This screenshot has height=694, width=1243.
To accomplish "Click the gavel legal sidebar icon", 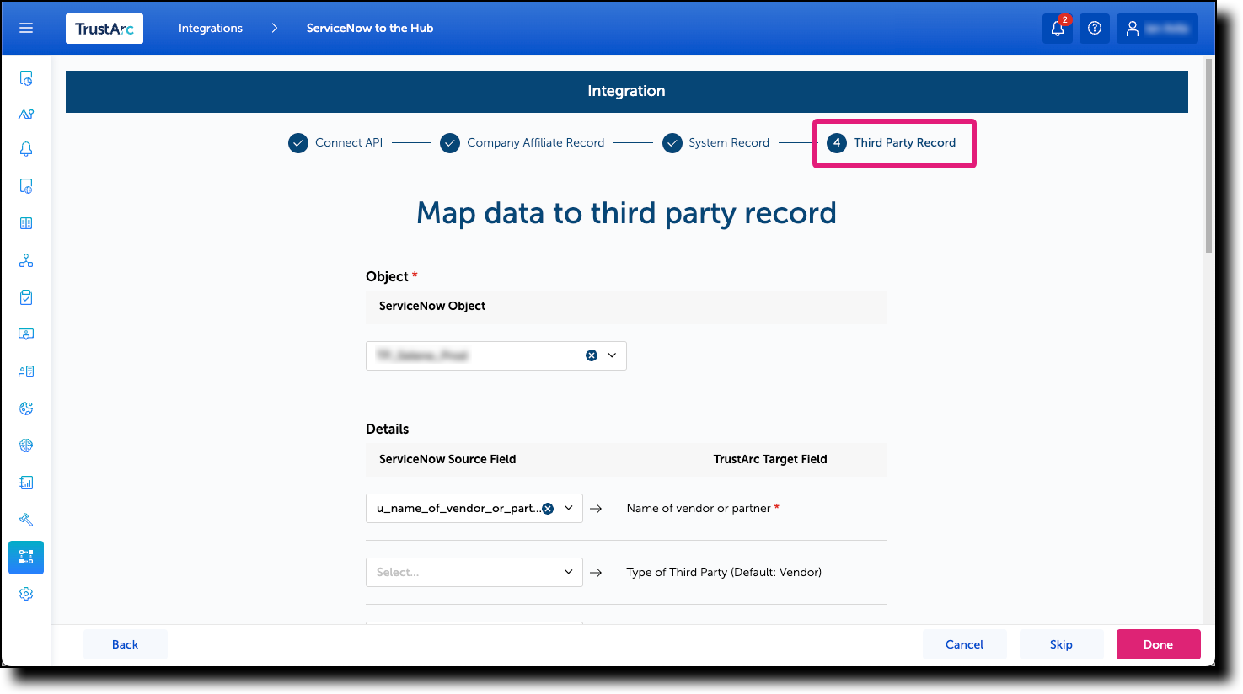I will [25, 519].
